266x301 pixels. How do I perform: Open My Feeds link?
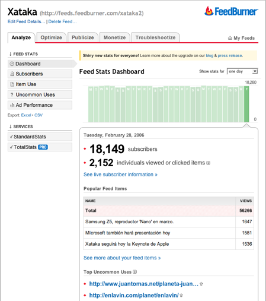[244, 38]
